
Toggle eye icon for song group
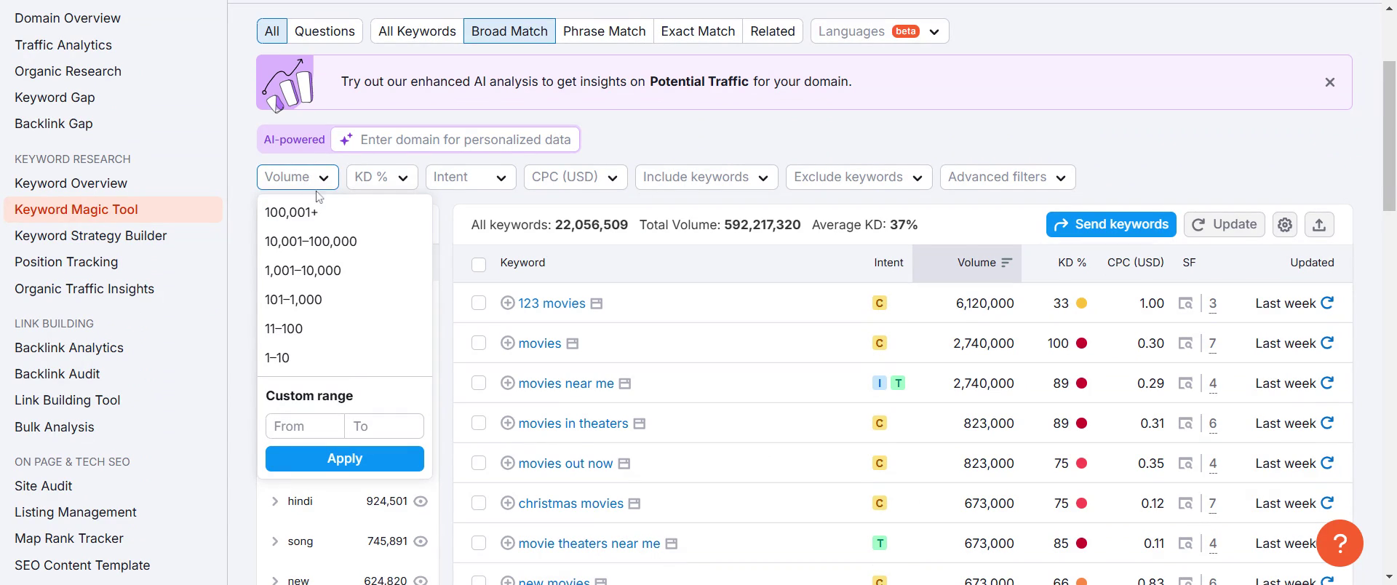coord(421,541)
